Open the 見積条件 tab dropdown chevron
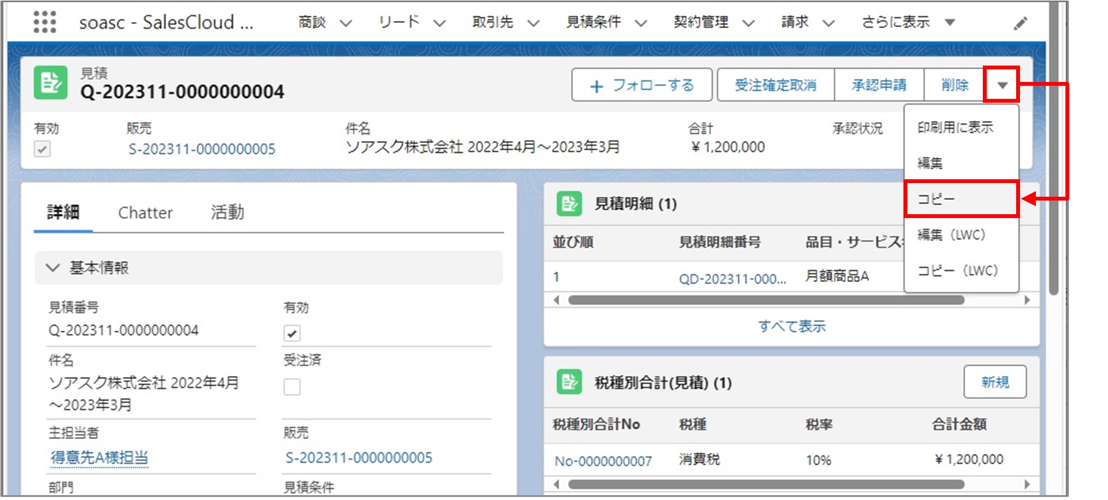The height and width of the screenshot is (500, 1108). click(641, 23)
